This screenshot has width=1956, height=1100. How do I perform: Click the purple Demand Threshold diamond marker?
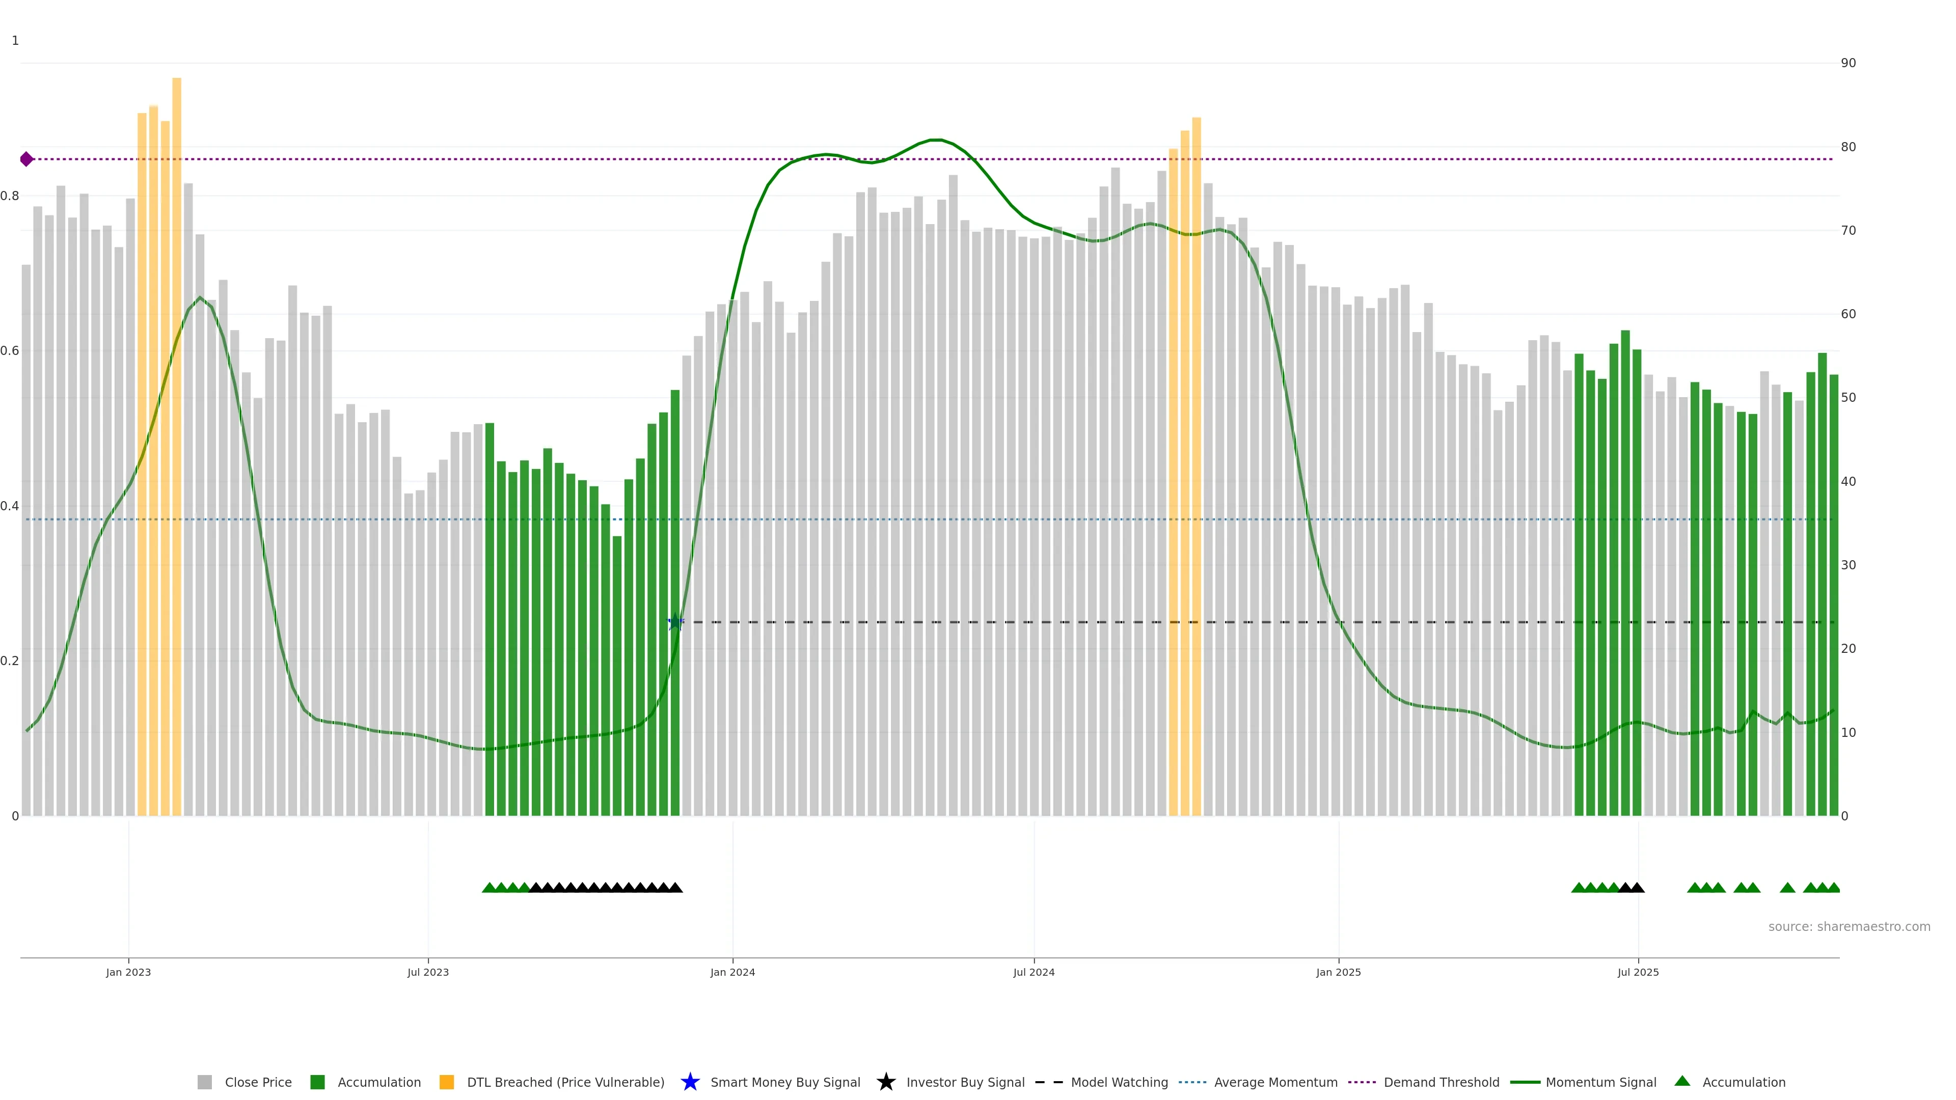pos(26,159)
